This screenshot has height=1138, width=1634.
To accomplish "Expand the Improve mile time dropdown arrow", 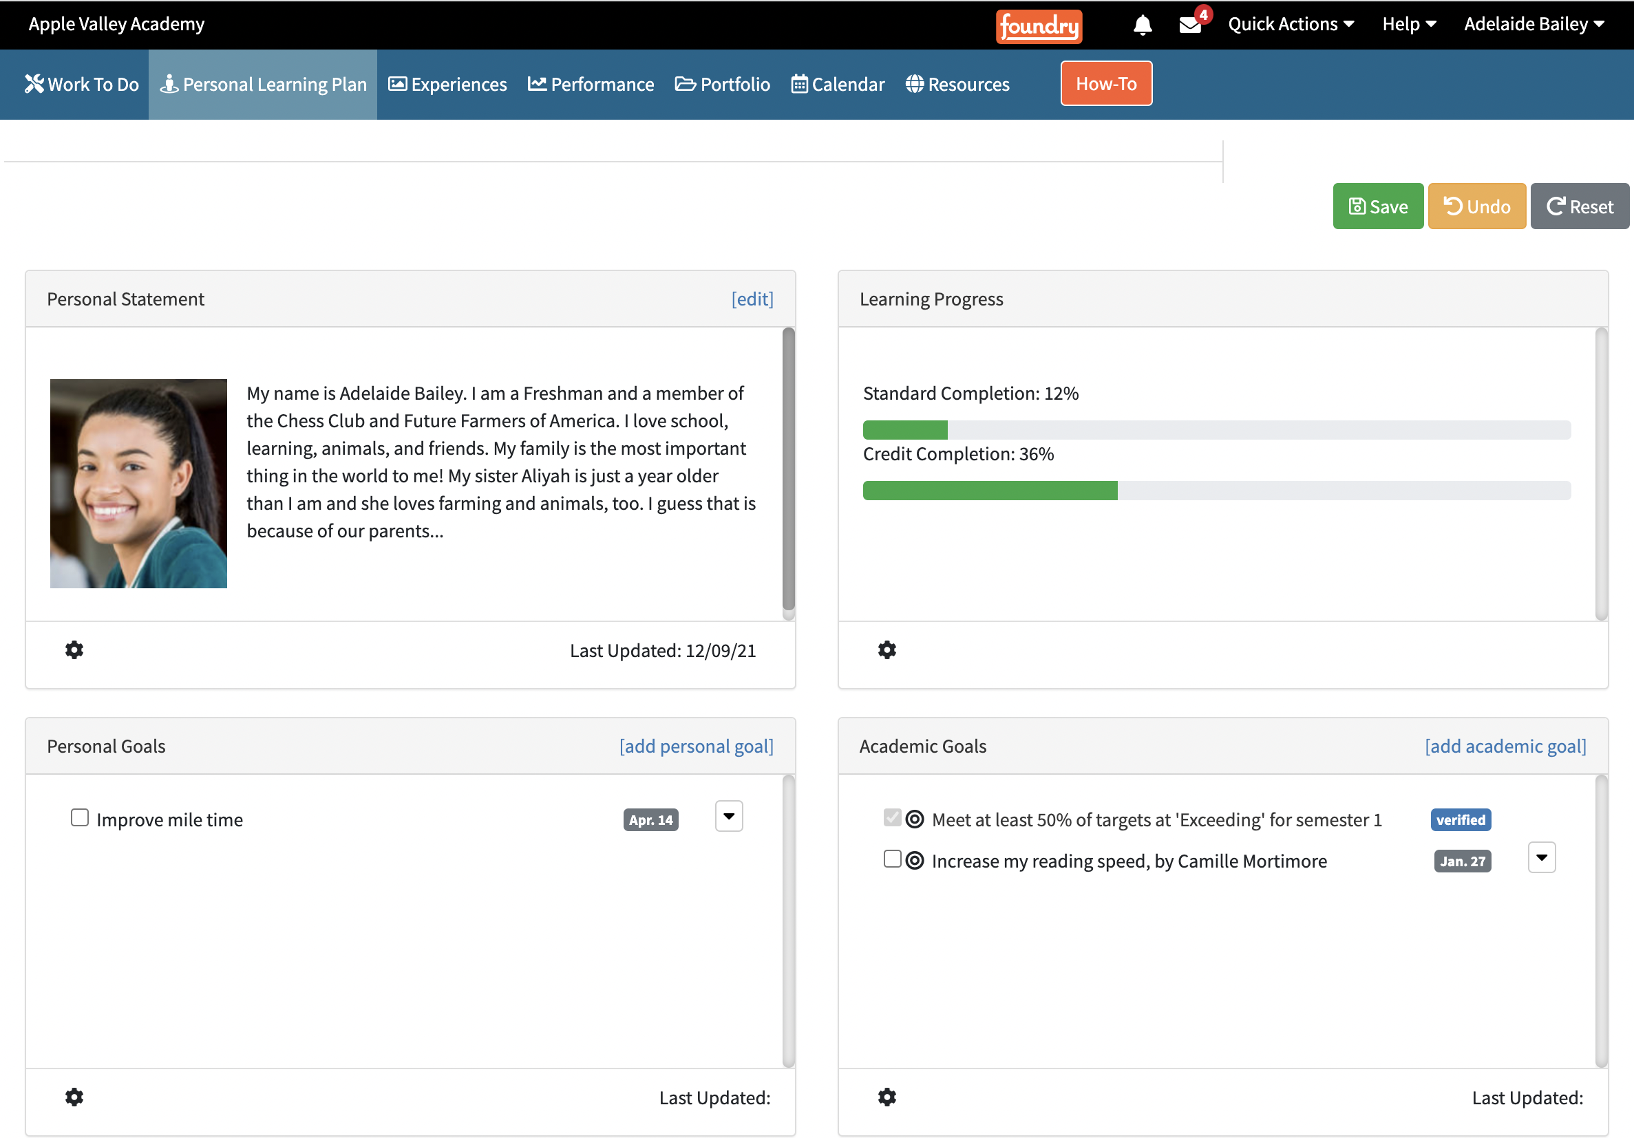I will (729, 817).
